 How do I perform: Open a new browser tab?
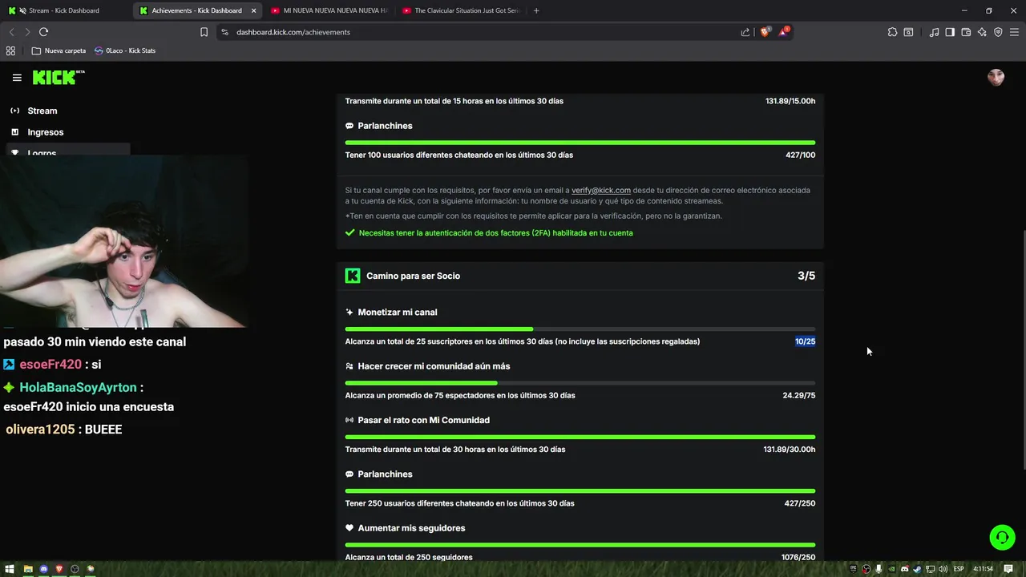[x=536, y=10]
